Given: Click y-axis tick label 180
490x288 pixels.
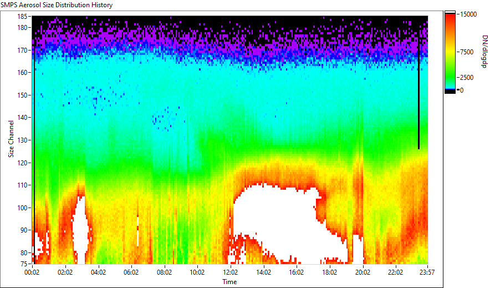Looking at the screenshot, I should (22, 28).
